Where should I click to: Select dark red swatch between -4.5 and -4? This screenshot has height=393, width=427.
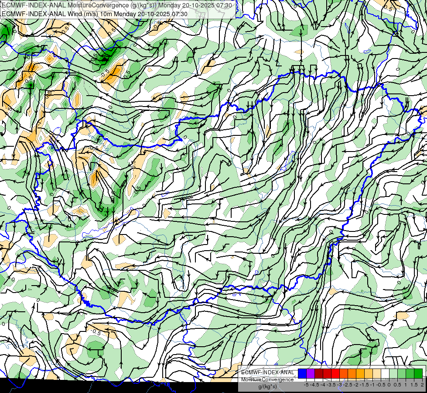(x=319, y=373)
